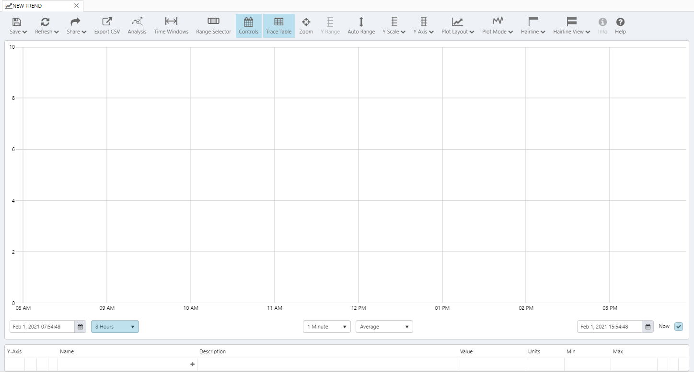This screenshot has width=694, height=372.
Task: Toggle the Controls panel button
Action: click(x=248, y=26)
